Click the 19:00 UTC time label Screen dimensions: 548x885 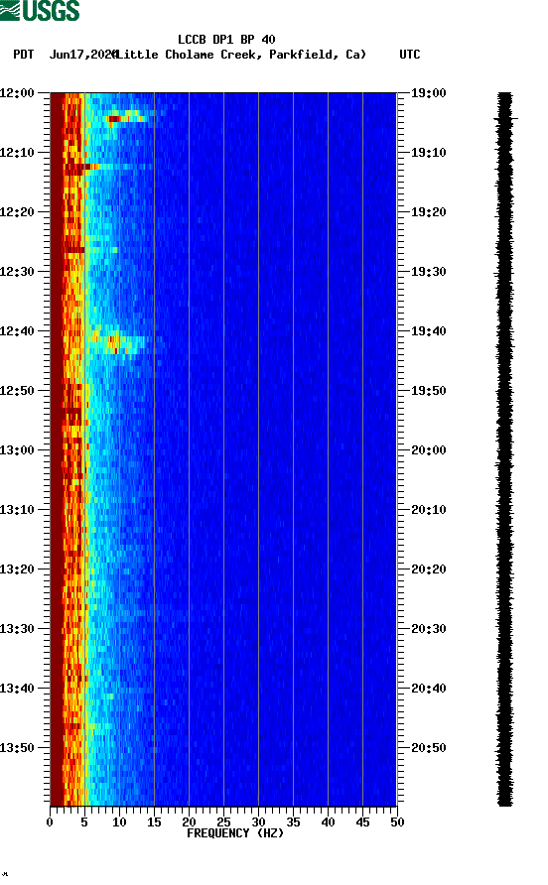tap(428, 93)
